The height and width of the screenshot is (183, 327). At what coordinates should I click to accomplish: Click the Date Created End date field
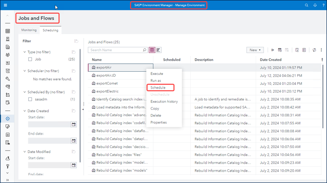point(49,141)
